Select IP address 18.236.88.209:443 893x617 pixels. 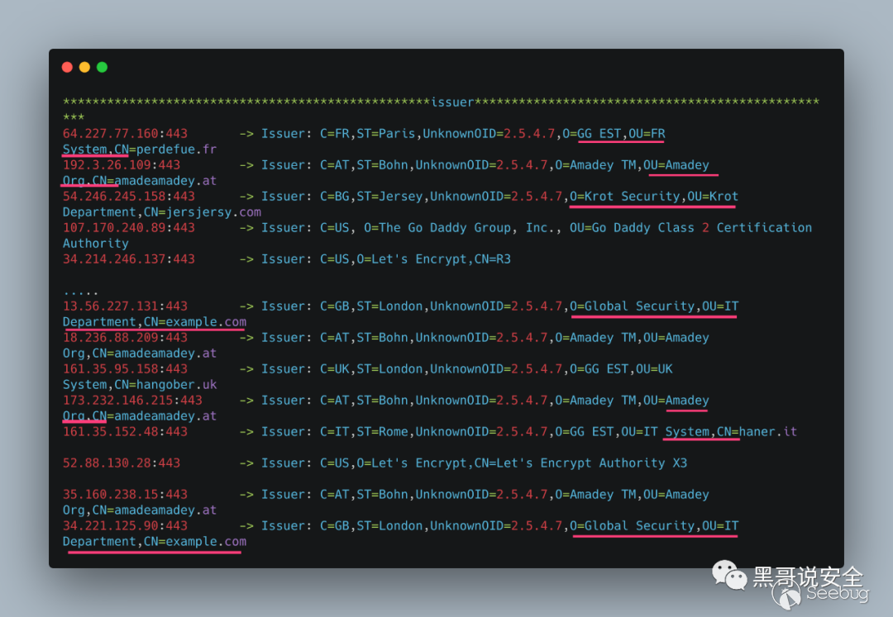pos(125,337)
